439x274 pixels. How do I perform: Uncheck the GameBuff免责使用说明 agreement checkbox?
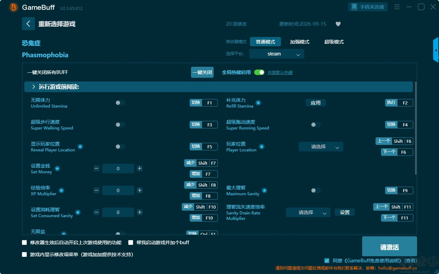[x=327, y=261]
